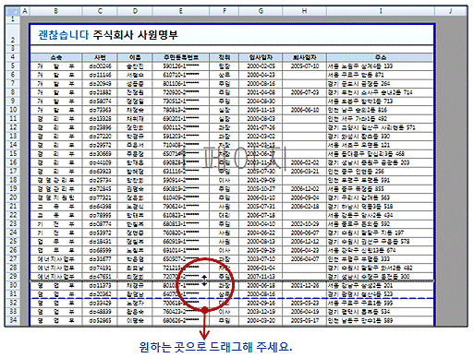Click resident number cell '730512-1******'

[181, 101]
